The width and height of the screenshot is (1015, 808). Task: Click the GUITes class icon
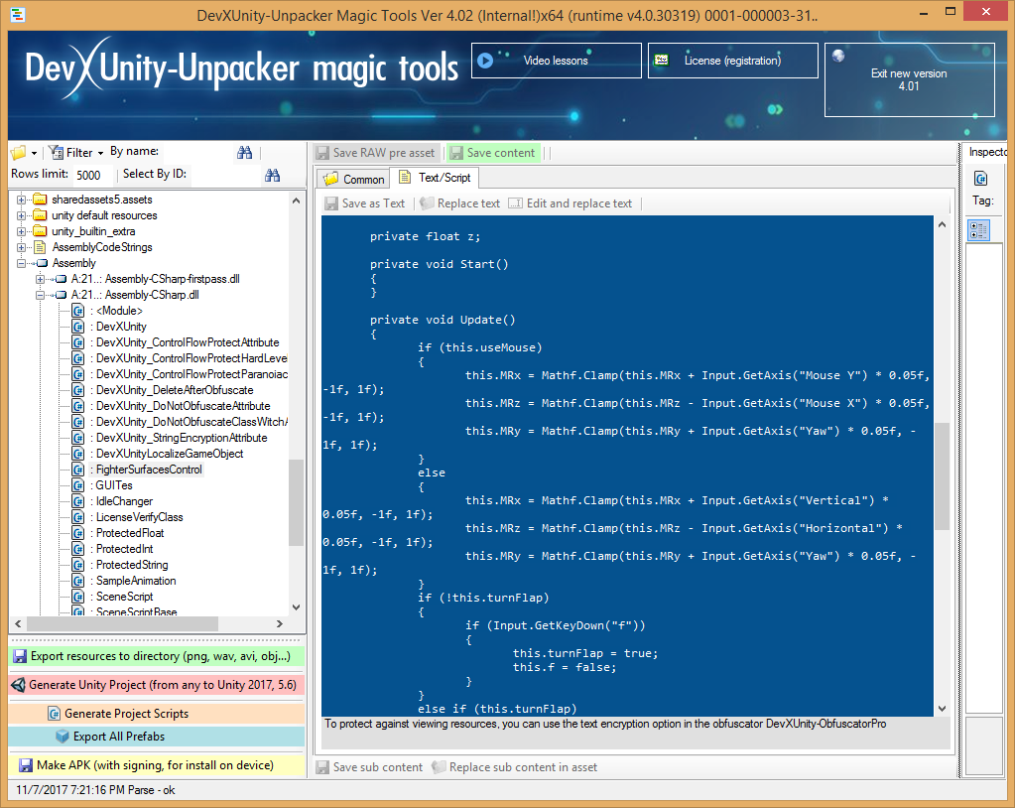77,485
